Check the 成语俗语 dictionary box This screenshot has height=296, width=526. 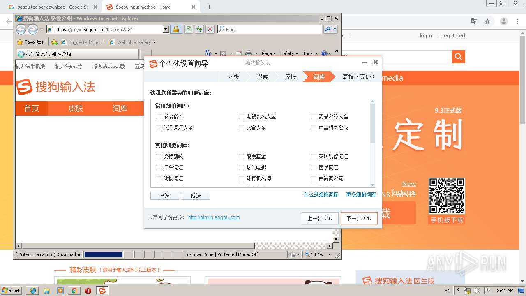pos(159,117)
